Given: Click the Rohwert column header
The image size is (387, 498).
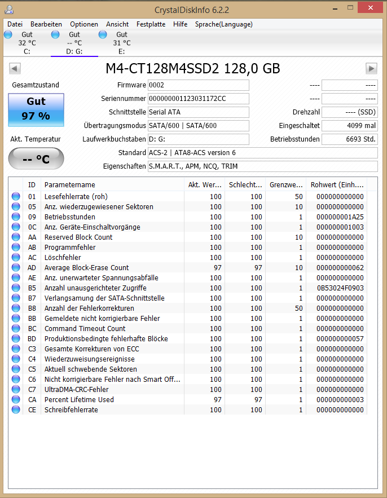Looking at the screenshot, I should pyautogui.click(x=337, y=185).
